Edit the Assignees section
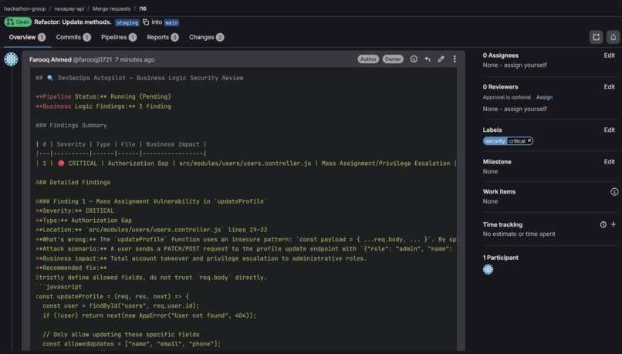The height and width of the screenshot is (354, 622). [x=610, y=56]
